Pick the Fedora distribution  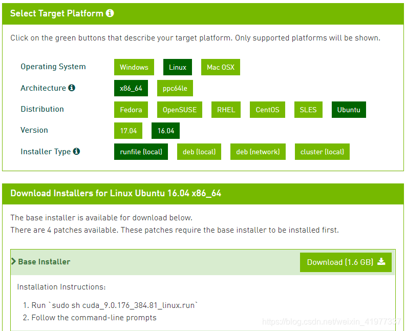pos(131,110)
